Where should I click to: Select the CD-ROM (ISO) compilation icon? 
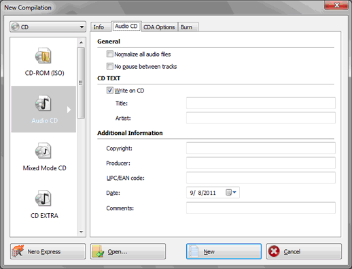(43, 56)
